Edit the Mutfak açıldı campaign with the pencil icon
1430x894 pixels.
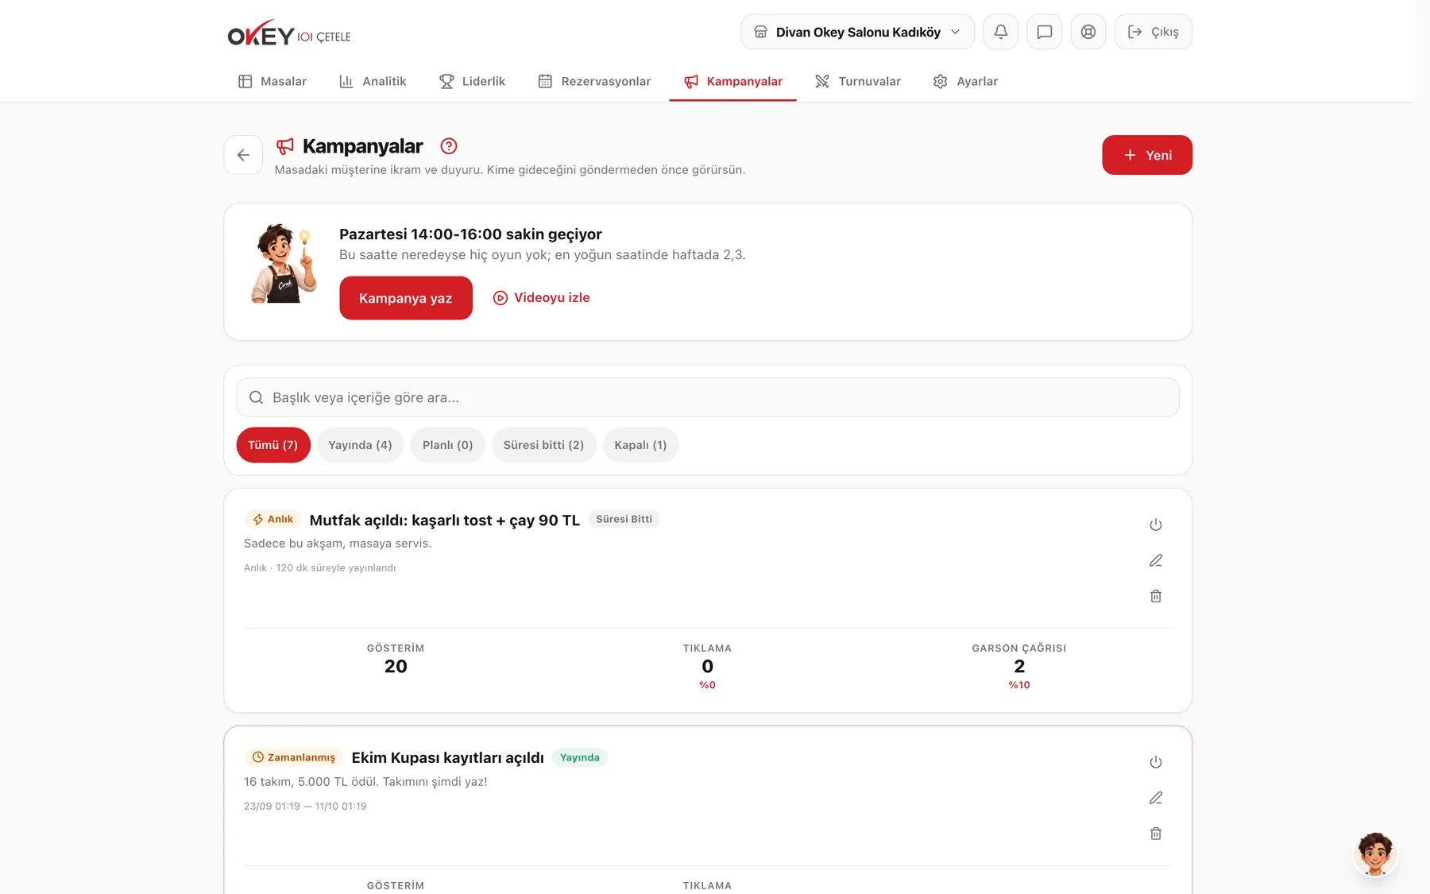pos(1155,560)
